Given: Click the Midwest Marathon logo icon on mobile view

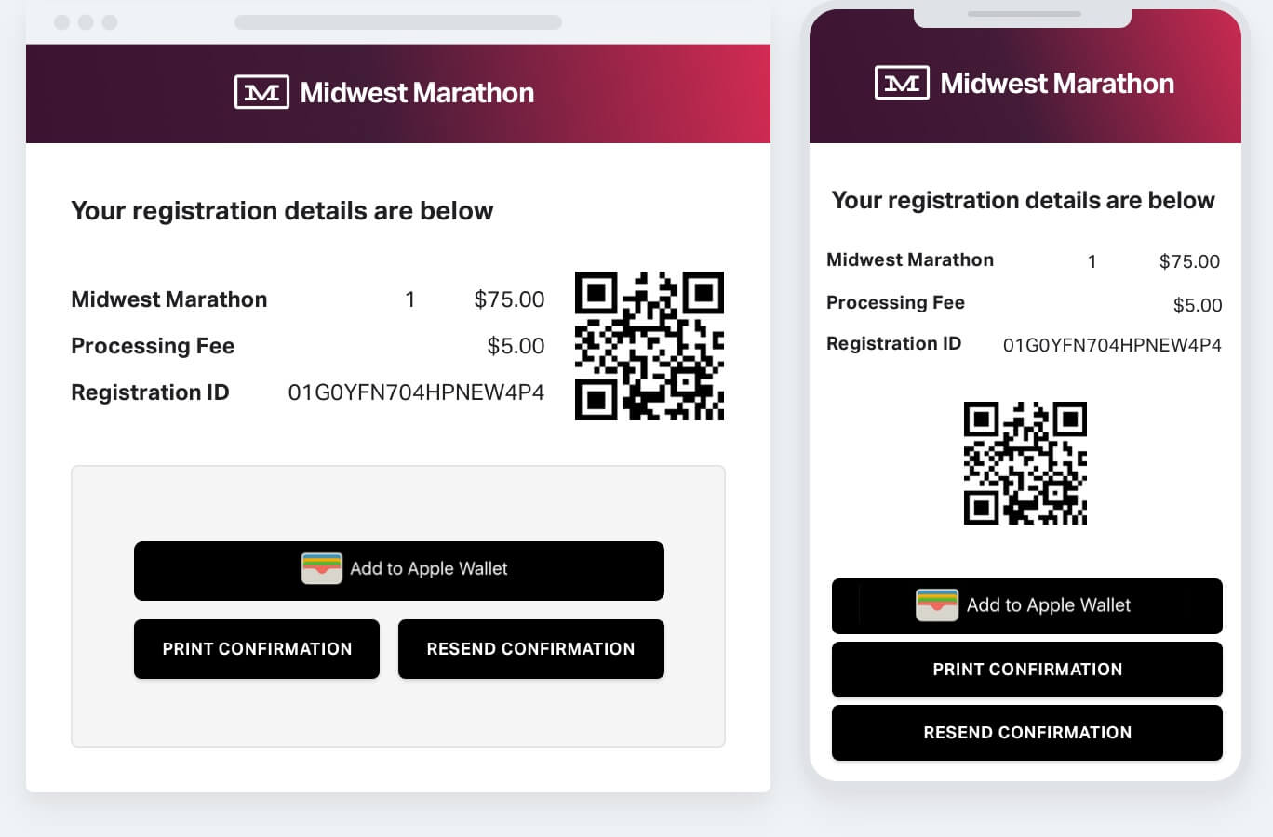Looking at the screenshot, I should (x=902, y=82).
